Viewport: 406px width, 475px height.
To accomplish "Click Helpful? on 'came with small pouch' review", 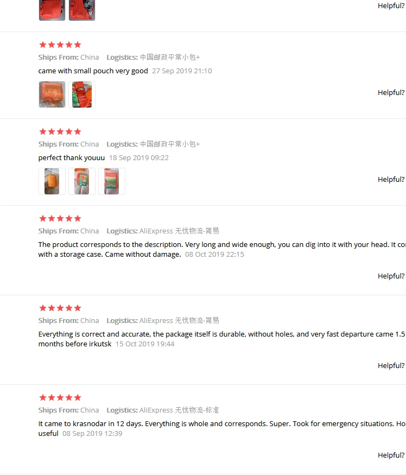I will 391,92.
